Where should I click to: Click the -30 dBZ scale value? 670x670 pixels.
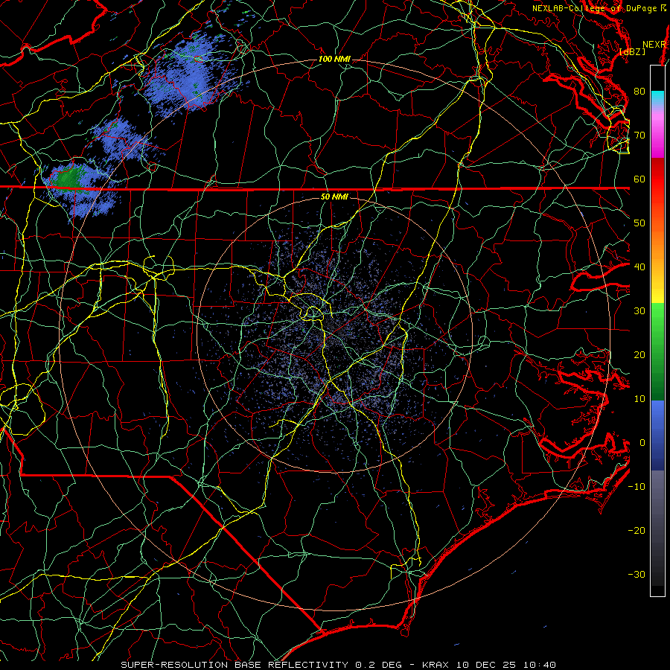[636, 574]
